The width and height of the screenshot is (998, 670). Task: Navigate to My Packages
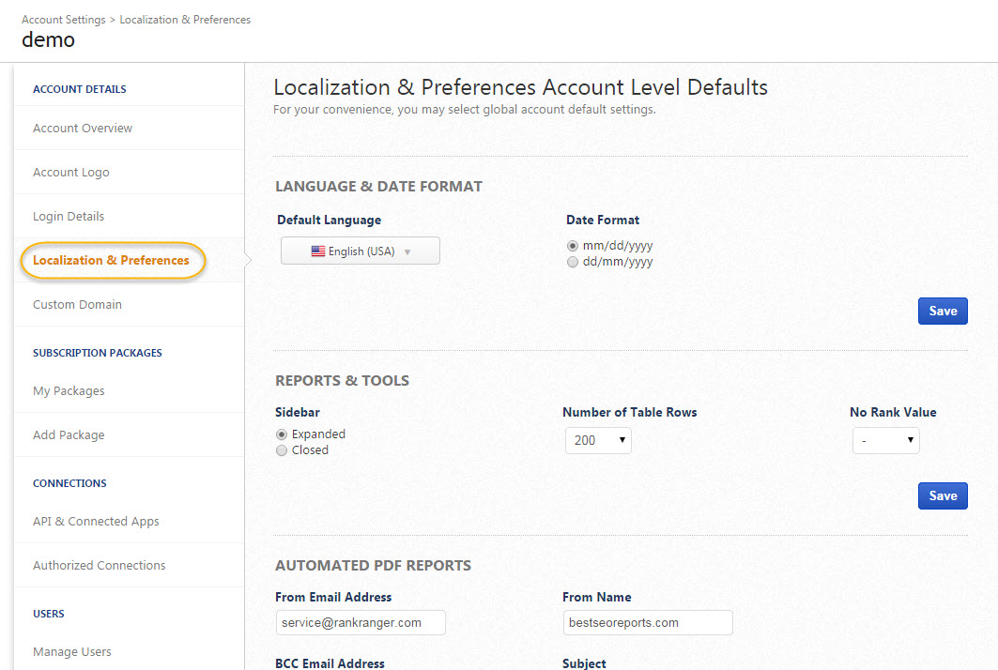click(69, 391)
